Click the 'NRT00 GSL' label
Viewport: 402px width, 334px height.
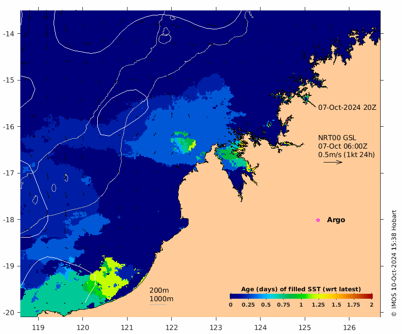pos(337,138)
